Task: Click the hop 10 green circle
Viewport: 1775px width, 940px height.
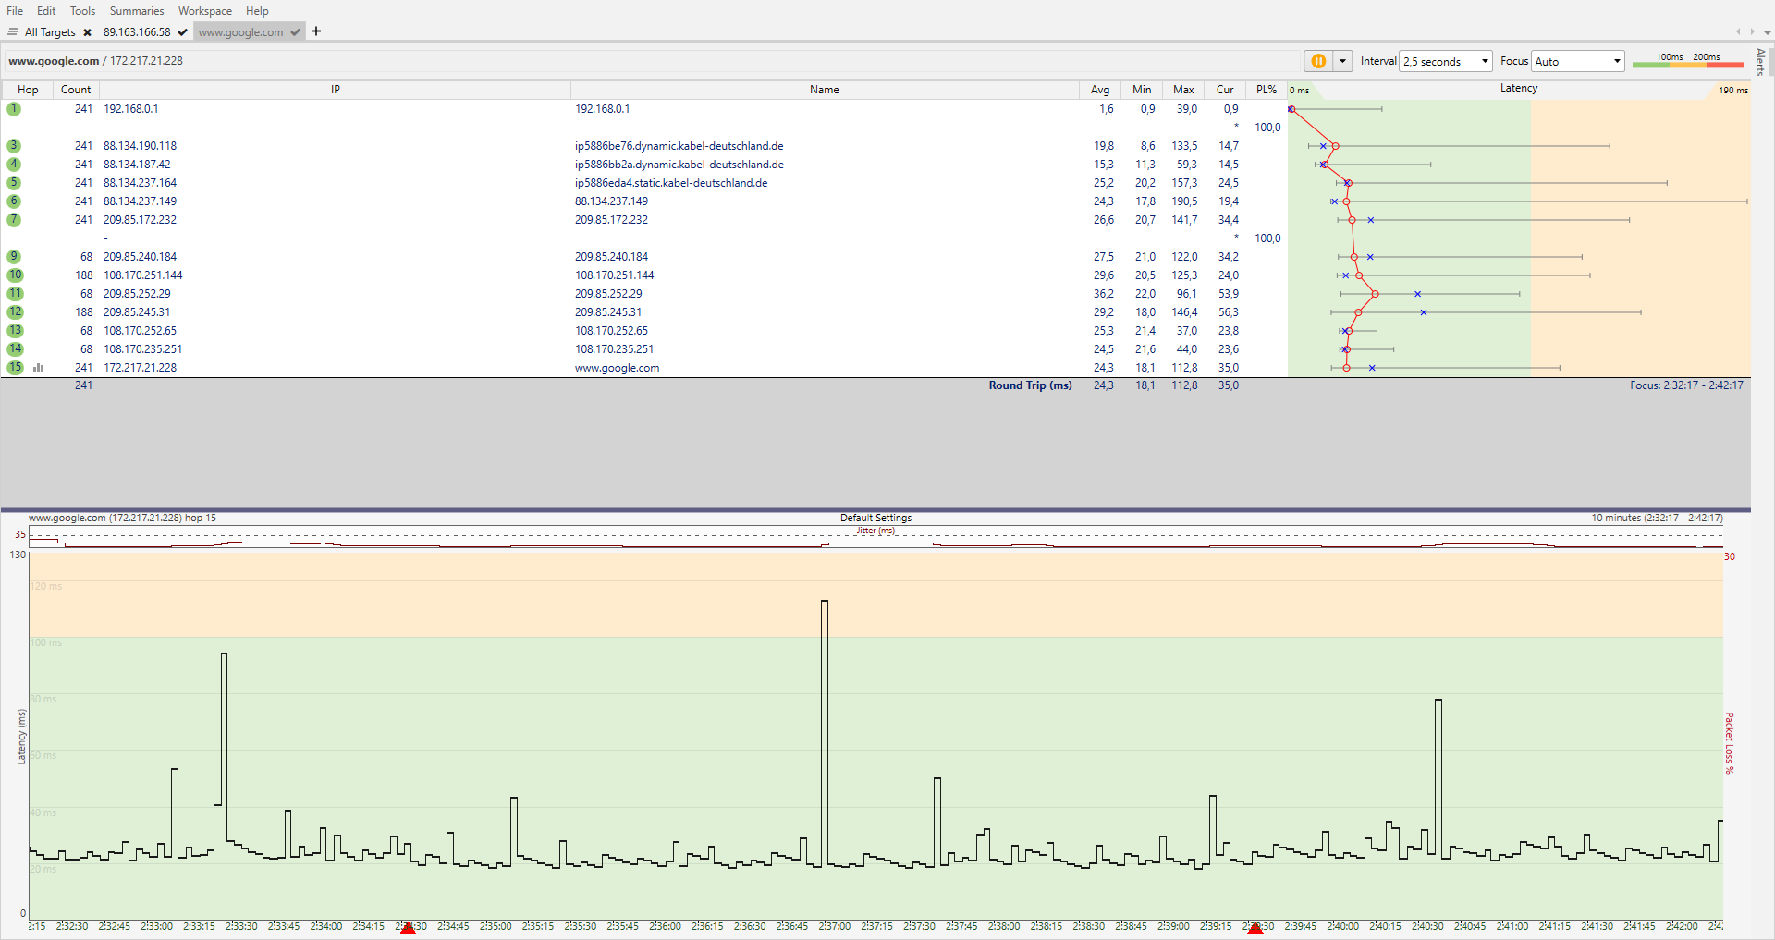Action: [x=15, y=275]
